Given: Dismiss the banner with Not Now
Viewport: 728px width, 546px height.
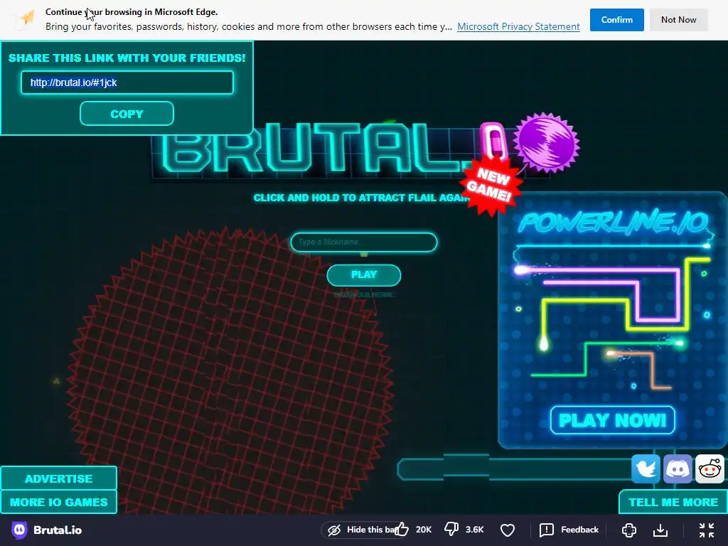Looking at the screenshot, I should pos(678,20).
